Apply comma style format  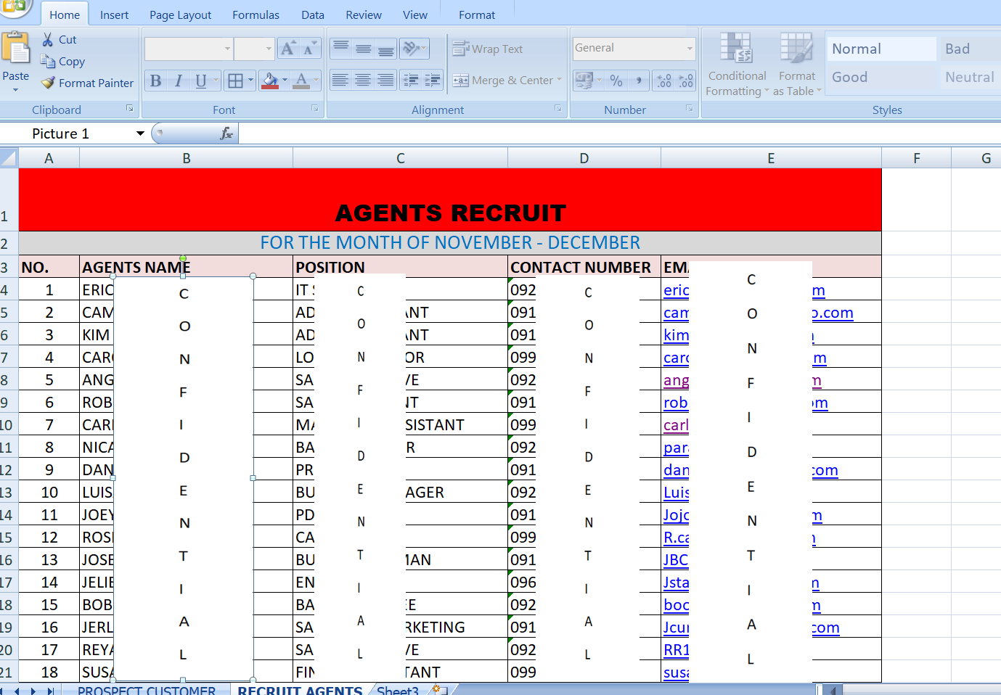click(639, 81)
